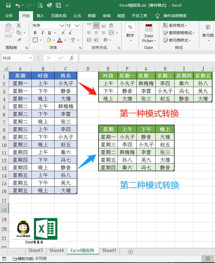Click the 套用表格格式 button

tap(179, 33)
